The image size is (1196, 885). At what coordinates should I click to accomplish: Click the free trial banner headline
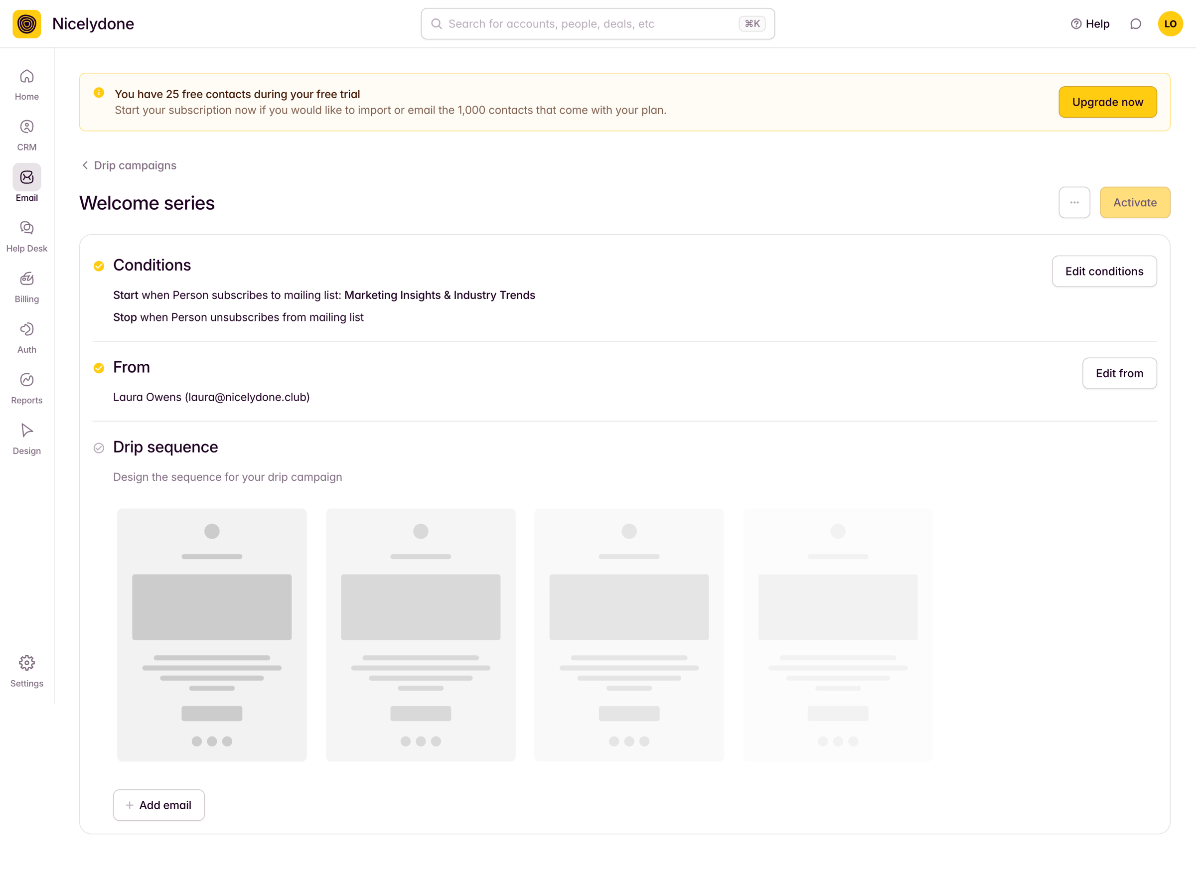237,94
